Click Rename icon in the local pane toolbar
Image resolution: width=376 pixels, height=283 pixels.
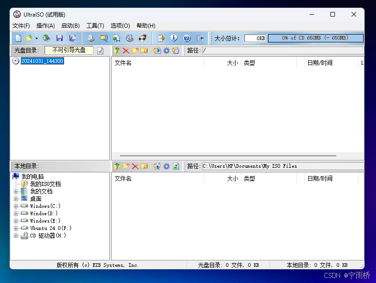click(144, 166)
